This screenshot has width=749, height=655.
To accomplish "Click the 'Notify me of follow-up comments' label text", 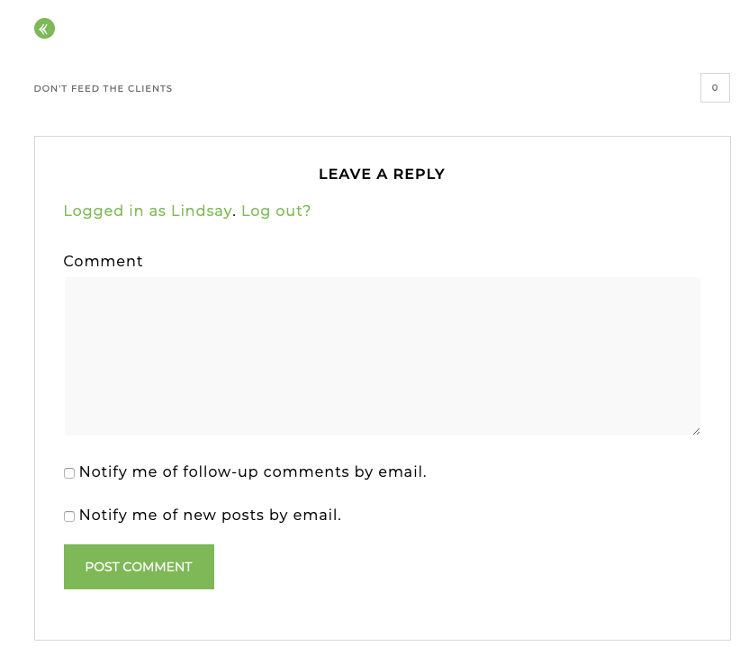I will 253,471.
